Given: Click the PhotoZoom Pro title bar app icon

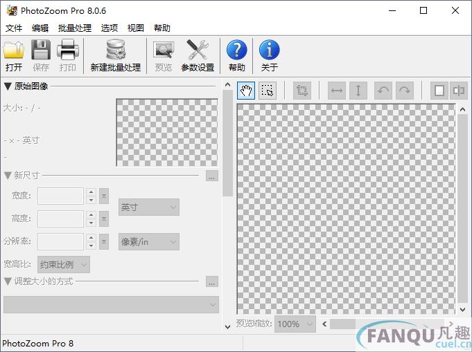Looking at the screenshot, I should (12, 11).
